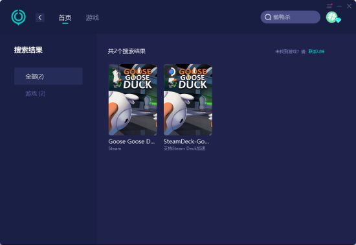Close the accelerator window

click(x=349, y=6)
